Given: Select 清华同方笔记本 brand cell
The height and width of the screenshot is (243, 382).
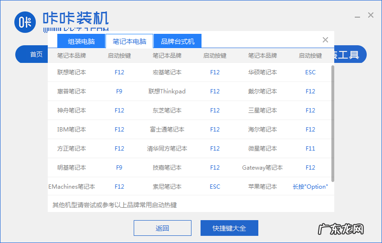Looking at the screenshot, I should pos(167,149).
